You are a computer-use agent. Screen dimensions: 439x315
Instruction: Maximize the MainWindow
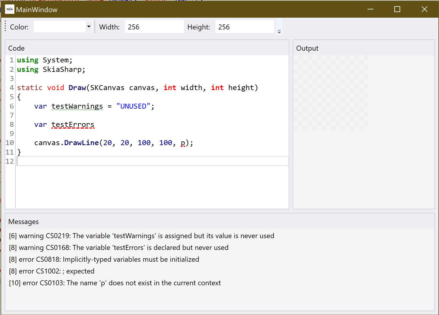click(x=397, y=9)
